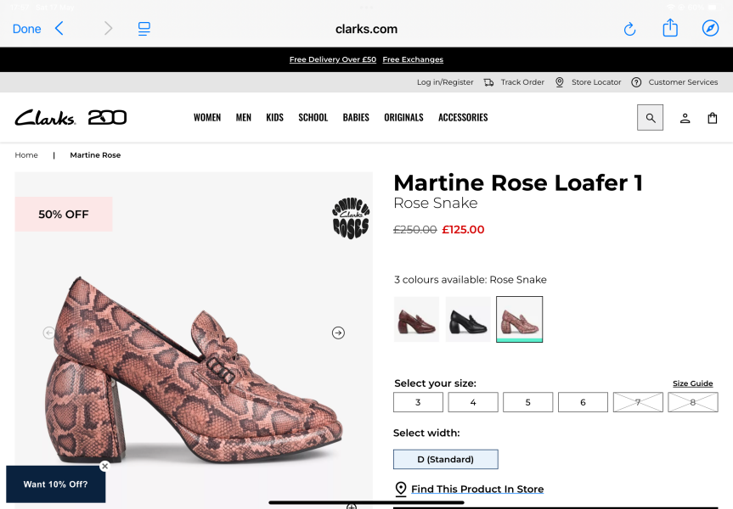Screen dimensions: 733x509
Task: Open the search icon in the header
Action: click(x=650, y=117)
